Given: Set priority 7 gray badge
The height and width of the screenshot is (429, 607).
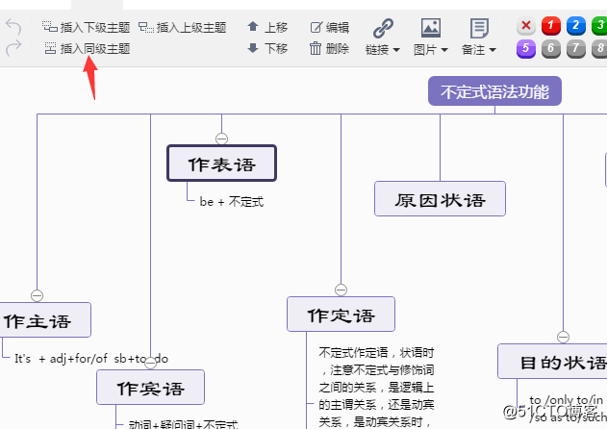Looking at the screenshot, I should 575,49.
